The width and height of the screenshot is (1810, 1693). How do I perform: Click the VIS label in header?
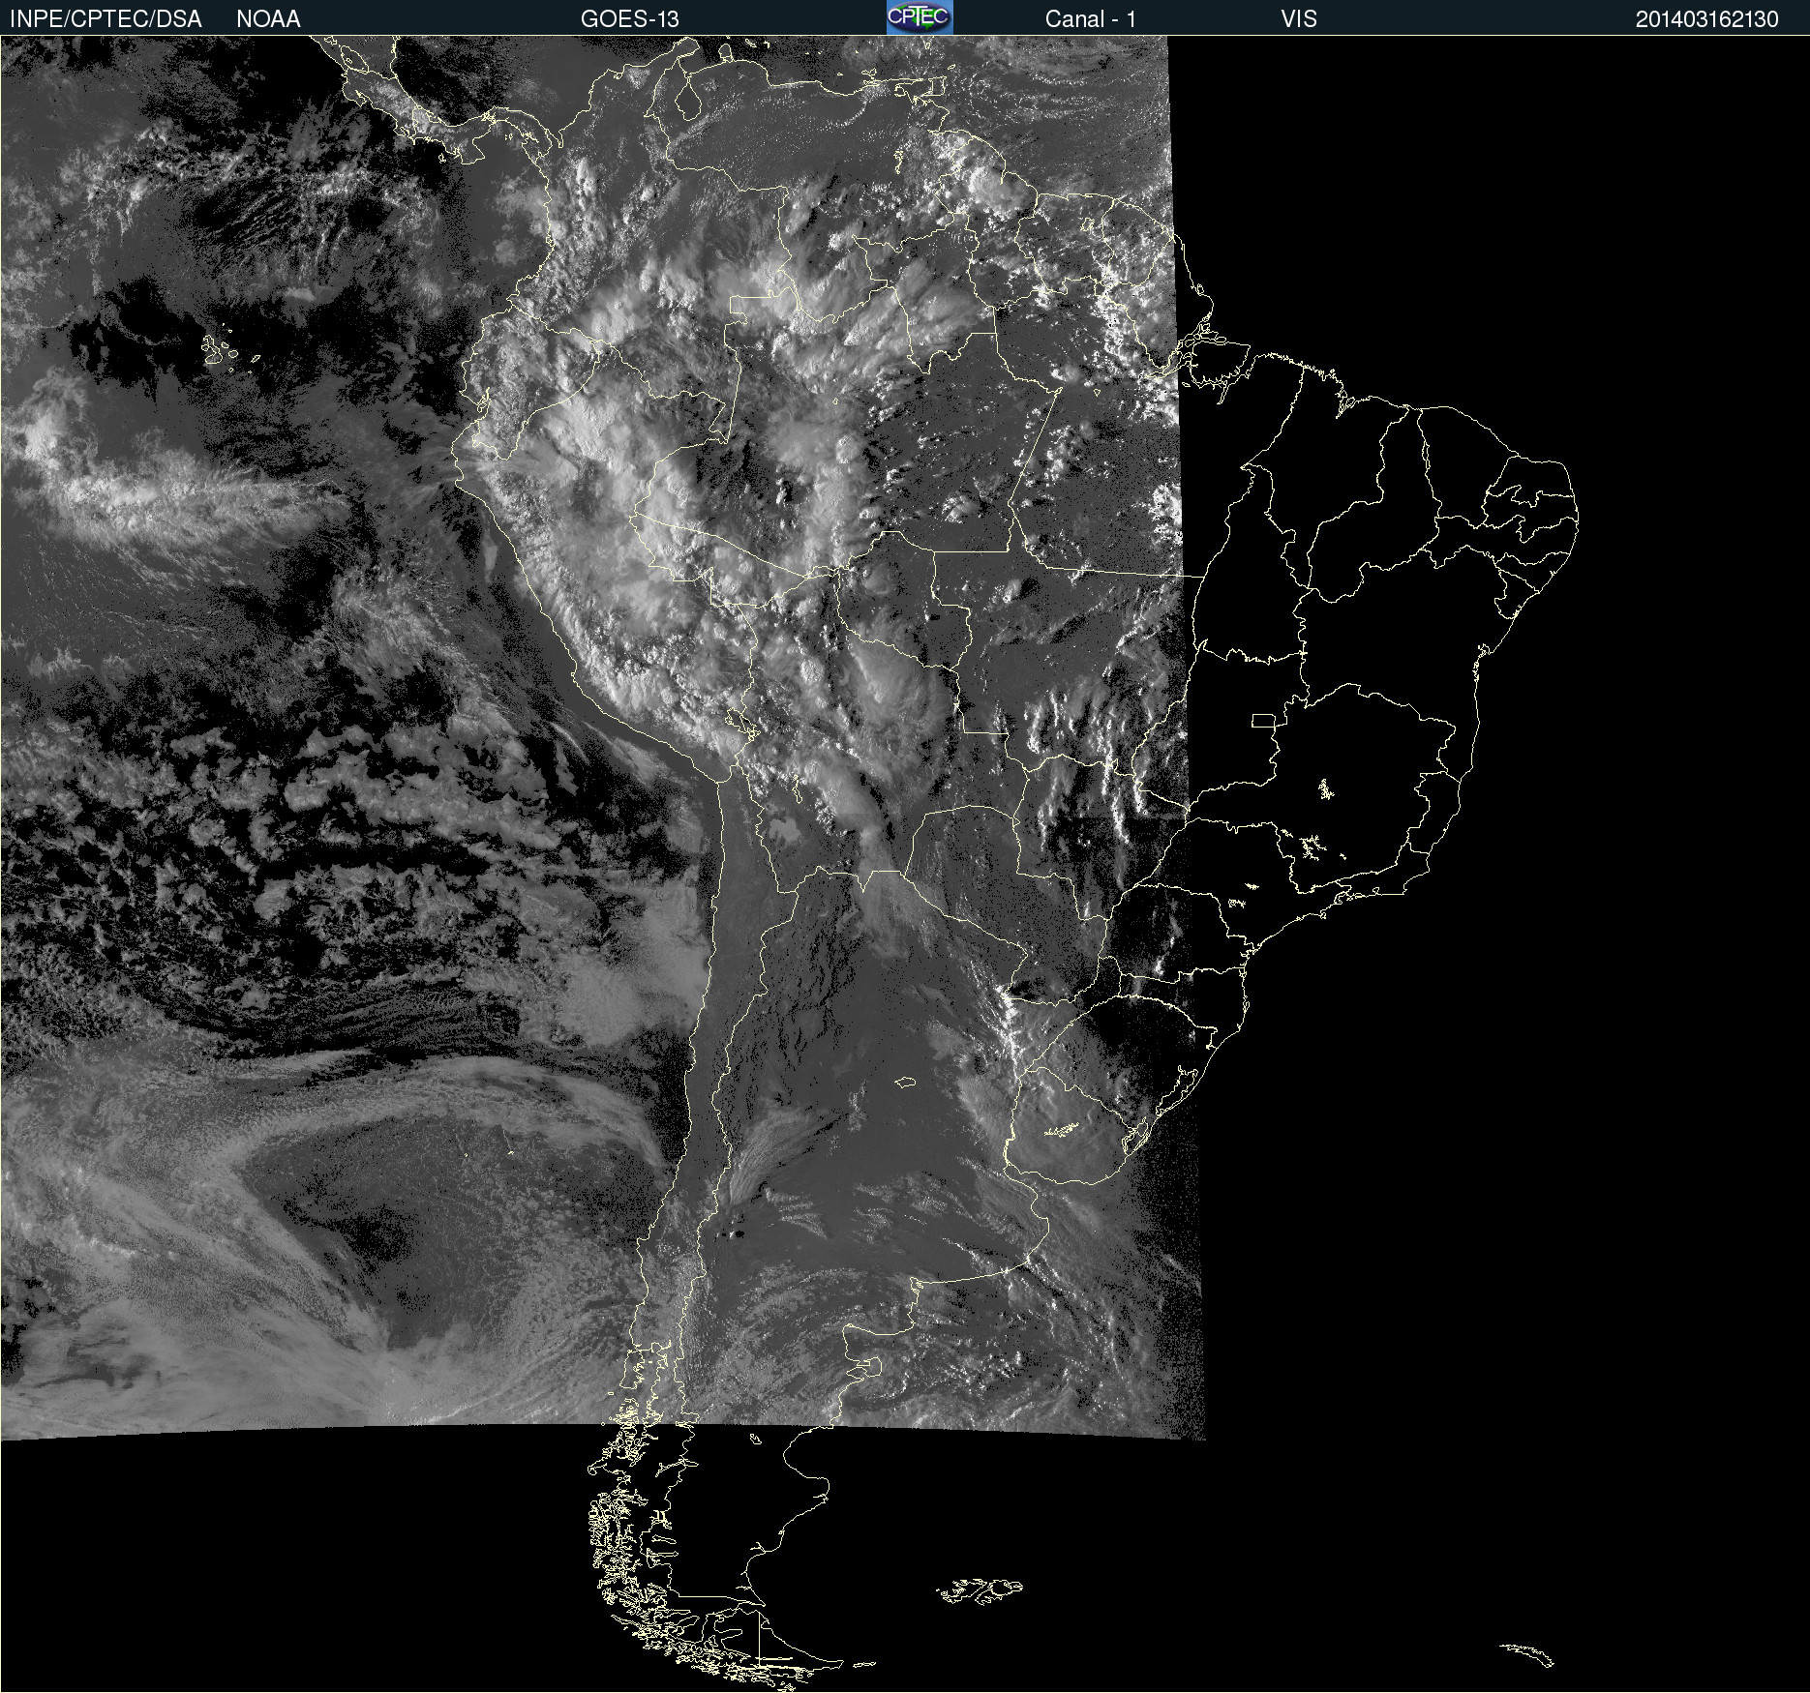tap(1299, 19)
